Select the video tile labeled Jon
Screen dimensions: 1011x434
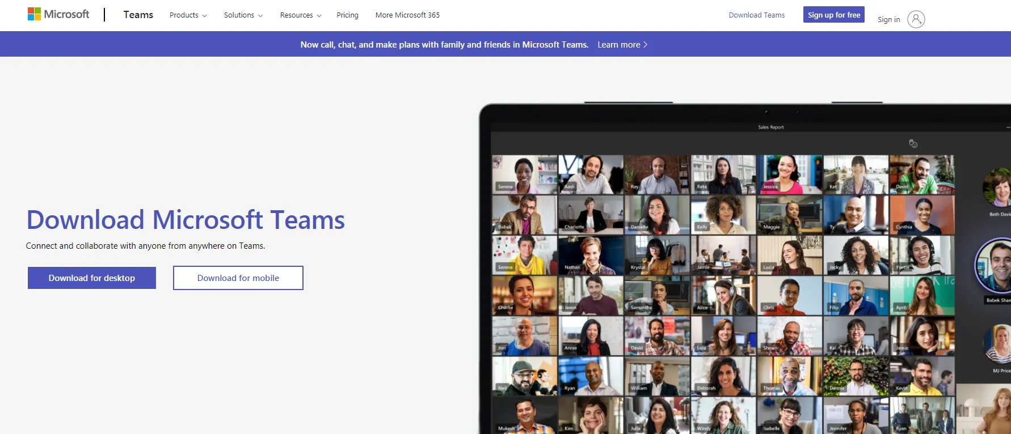[524, 335]
